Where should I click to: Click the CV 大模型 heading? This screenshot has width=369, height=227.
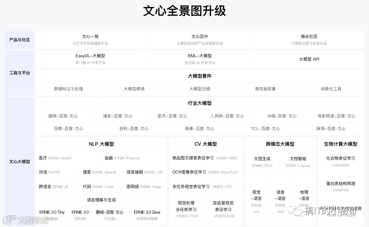point(205,144)
